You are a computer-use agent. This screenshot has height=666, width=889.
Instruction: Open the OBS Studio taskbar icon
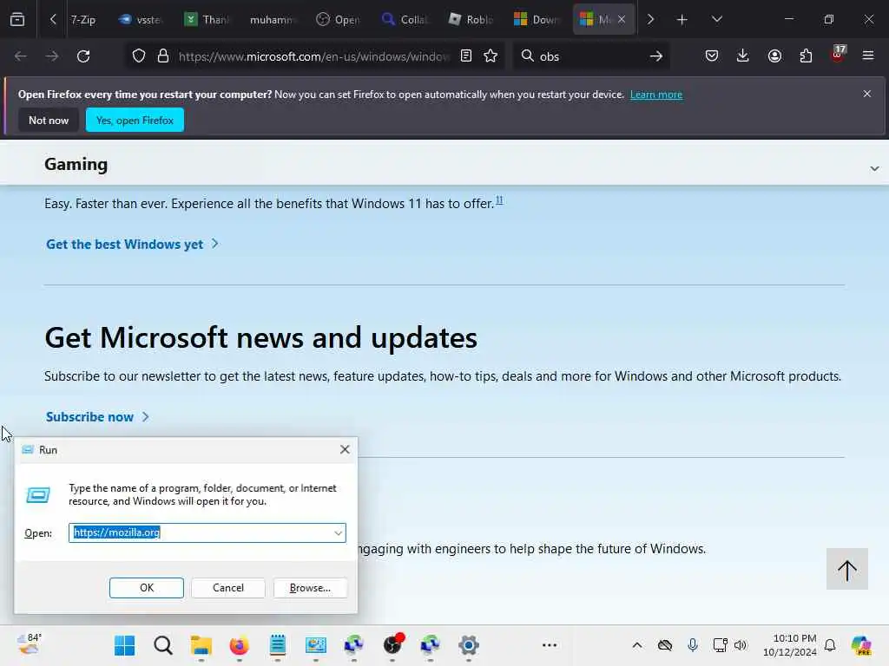[392, 645]
